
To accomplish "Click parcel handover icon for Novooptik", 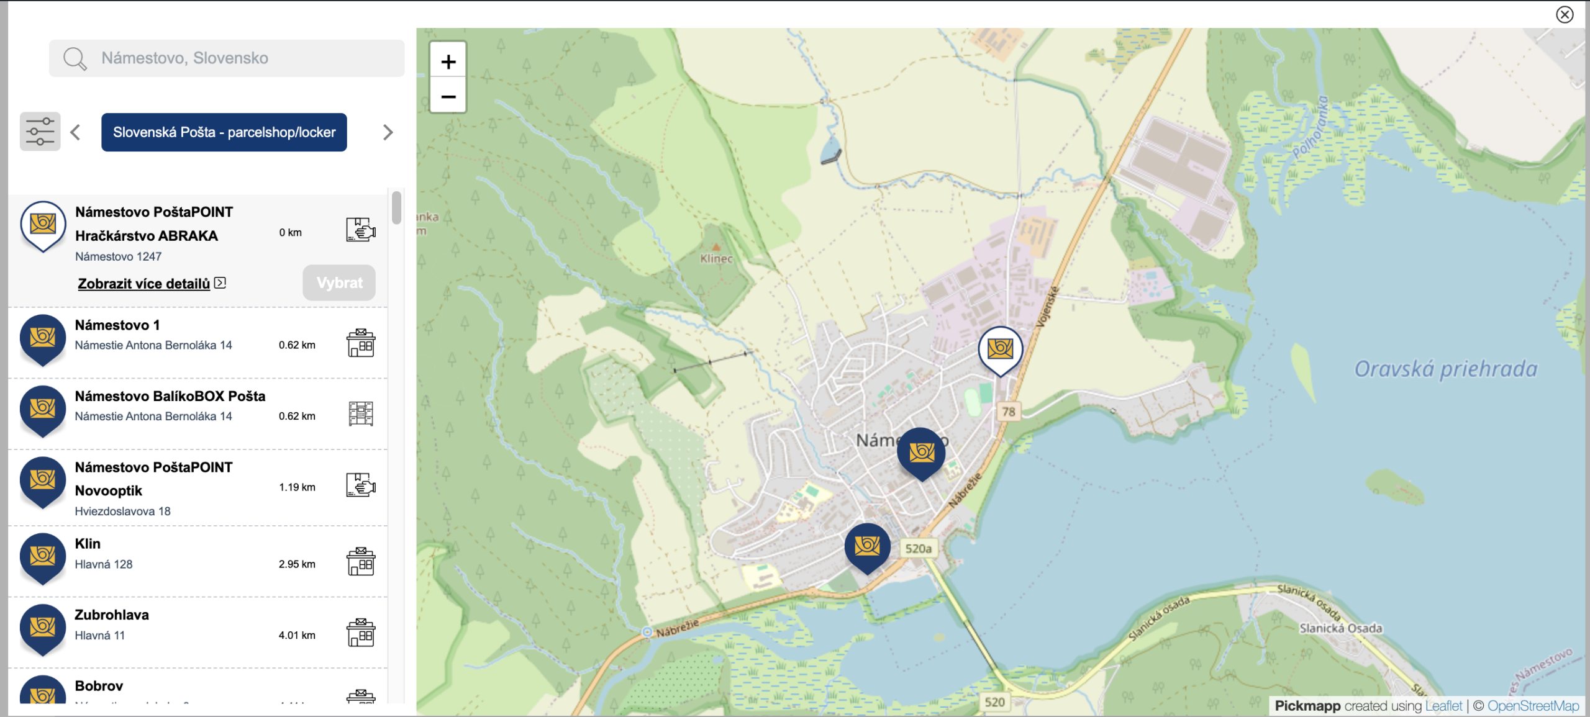I will coord(361,485).
